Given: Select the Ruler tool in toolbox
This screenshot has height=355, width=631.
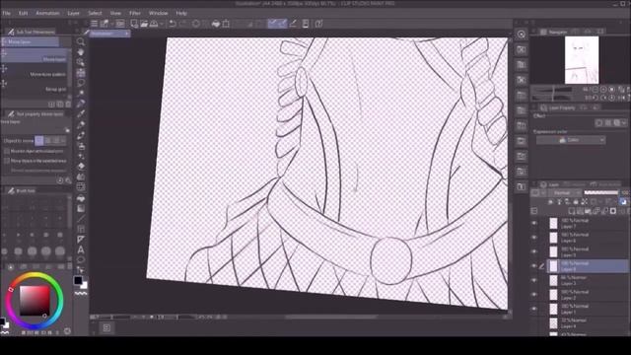Looking at the screenshot, I should click(81, 240).
